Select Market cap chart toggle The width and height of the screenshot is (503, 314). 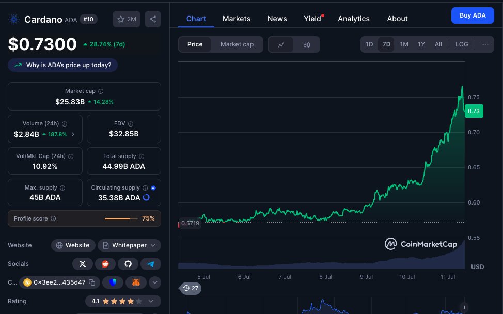point(237,44)
